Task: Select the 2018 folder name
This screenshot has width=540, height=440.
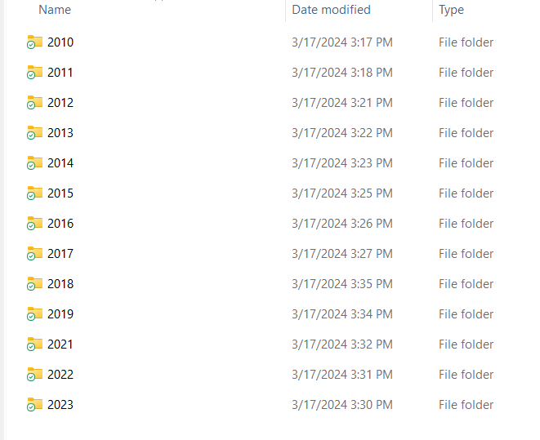Action: click(60, 284)
